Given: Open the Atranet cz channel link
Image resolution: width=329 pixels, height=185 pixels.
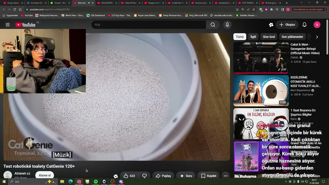Looking at the screenshot, I should pyautogui.click(x=22, y=173).
